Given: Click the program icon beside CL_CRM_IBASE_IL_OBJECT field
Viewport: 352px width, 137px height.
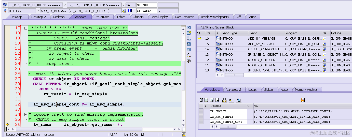Looking at the screenshot, I should coord(5,5).
